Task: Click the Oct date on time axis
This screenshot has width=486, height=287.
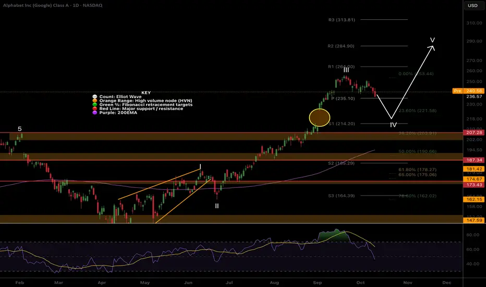Action: tap(360, 283)
